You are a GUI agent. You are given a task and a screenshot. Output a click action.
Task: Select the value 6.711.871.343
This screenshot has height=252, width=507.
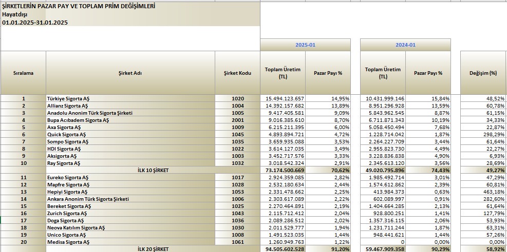(383, 120)
